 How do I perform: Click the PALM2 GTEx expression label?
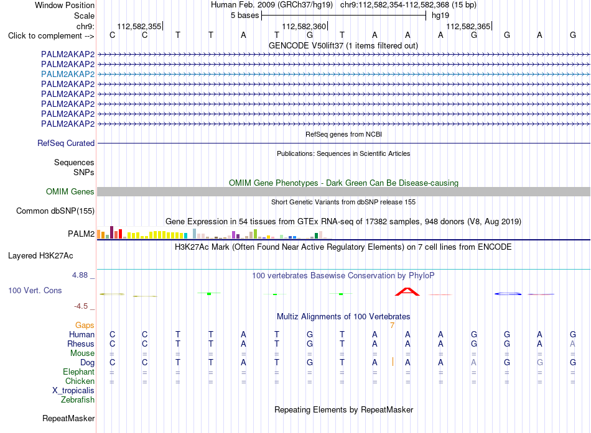tap(81, 234)
